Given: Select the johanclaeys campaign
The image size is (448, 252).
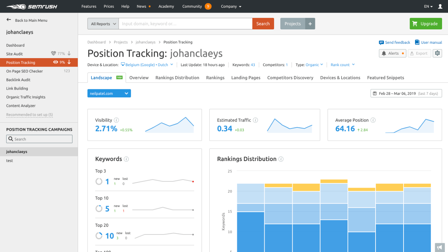Looking at the screenshot, I should [x=39, y=152].
